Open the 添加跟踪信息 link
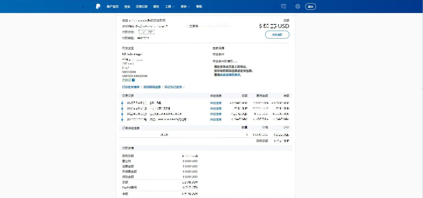Image resolution: width=423 pixels, height=198 pixels. click(152, 87)
